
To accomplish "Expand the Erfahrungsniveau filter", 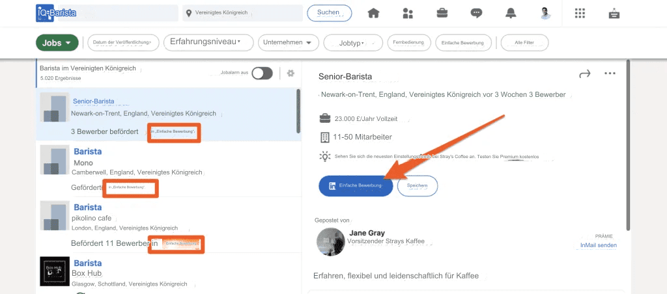I will click(x=208, y=42).
